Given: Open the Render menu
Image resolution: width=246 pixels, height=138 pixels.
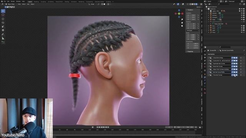Looking at the screenshot, I should coord(13,2).
